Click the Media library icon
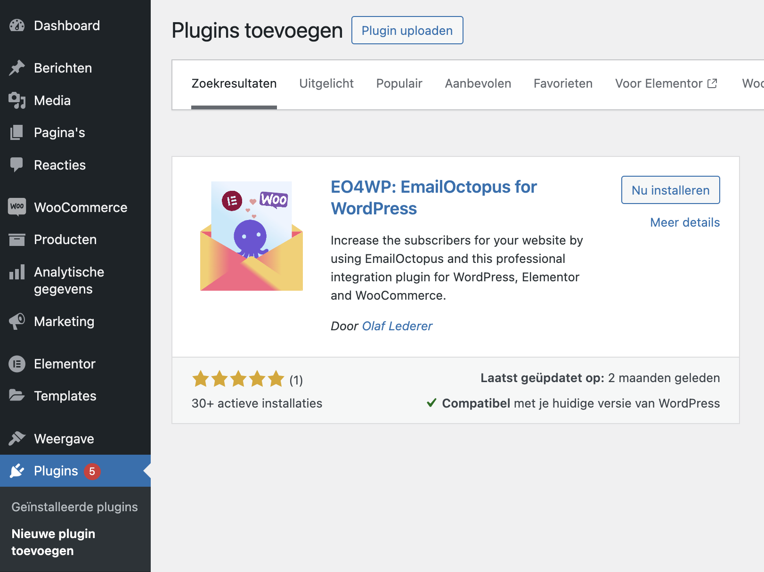 pos(17,100)
